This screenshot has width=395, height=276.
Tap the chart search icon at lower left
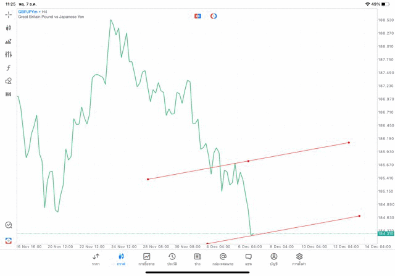pyautogui.click(x=9, y=225)
